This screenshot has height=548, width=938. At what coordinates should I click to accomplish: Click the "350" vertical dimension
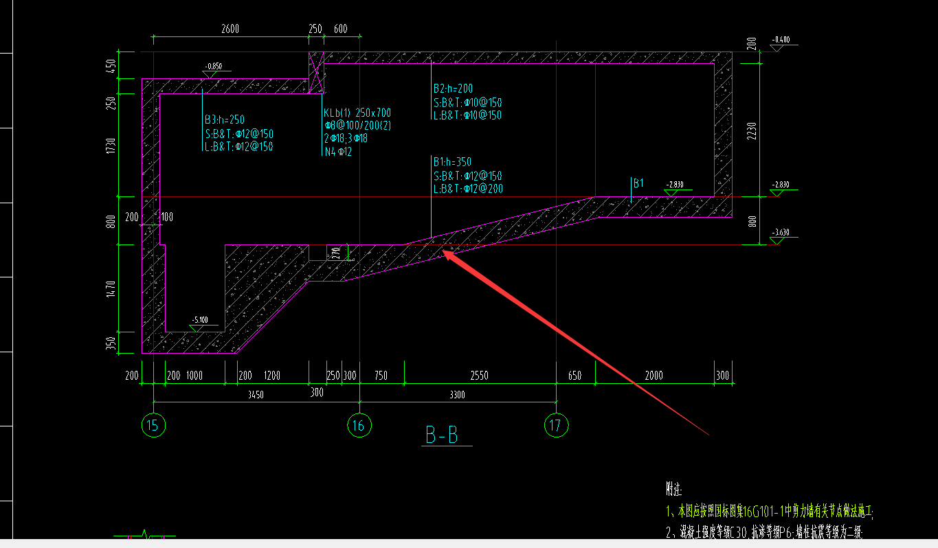click(x=111, y=343)
